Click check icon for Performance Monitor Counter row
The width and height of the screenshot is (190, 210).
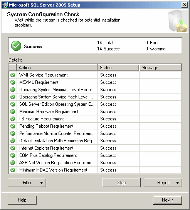point(13,133)
